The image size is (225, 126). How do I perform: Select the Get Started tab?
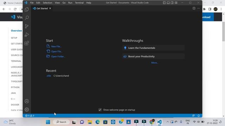[x=42, y=8]
